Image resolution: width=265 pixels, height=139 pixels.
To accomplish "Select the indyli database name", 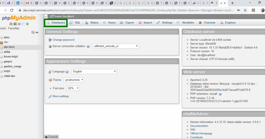I will [7, 71].
